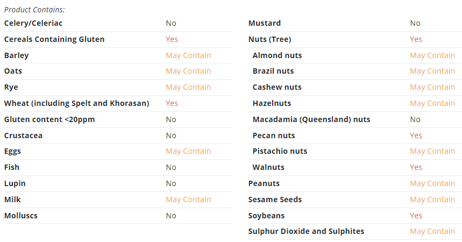Image resolution: width=462 pixels, height=242 pixels.
Task: Click the Almond nuts label
Action: pos(278,55)
